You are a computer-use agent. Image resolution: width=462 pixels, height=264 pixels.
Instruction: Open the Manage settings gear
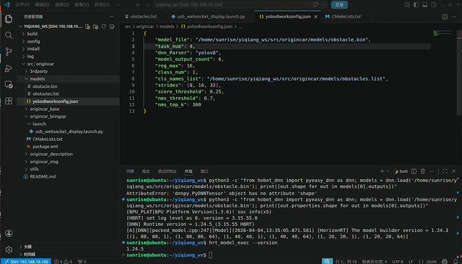pyautogui.click(x=9, y=249)
